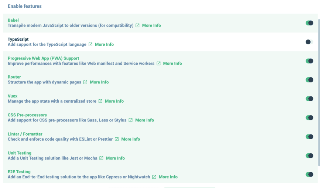325x188 pixels.
Task: Click 'Transpile modern JavaScript to older versions' description
Action: pyautogui.click(x=71, y=25)
